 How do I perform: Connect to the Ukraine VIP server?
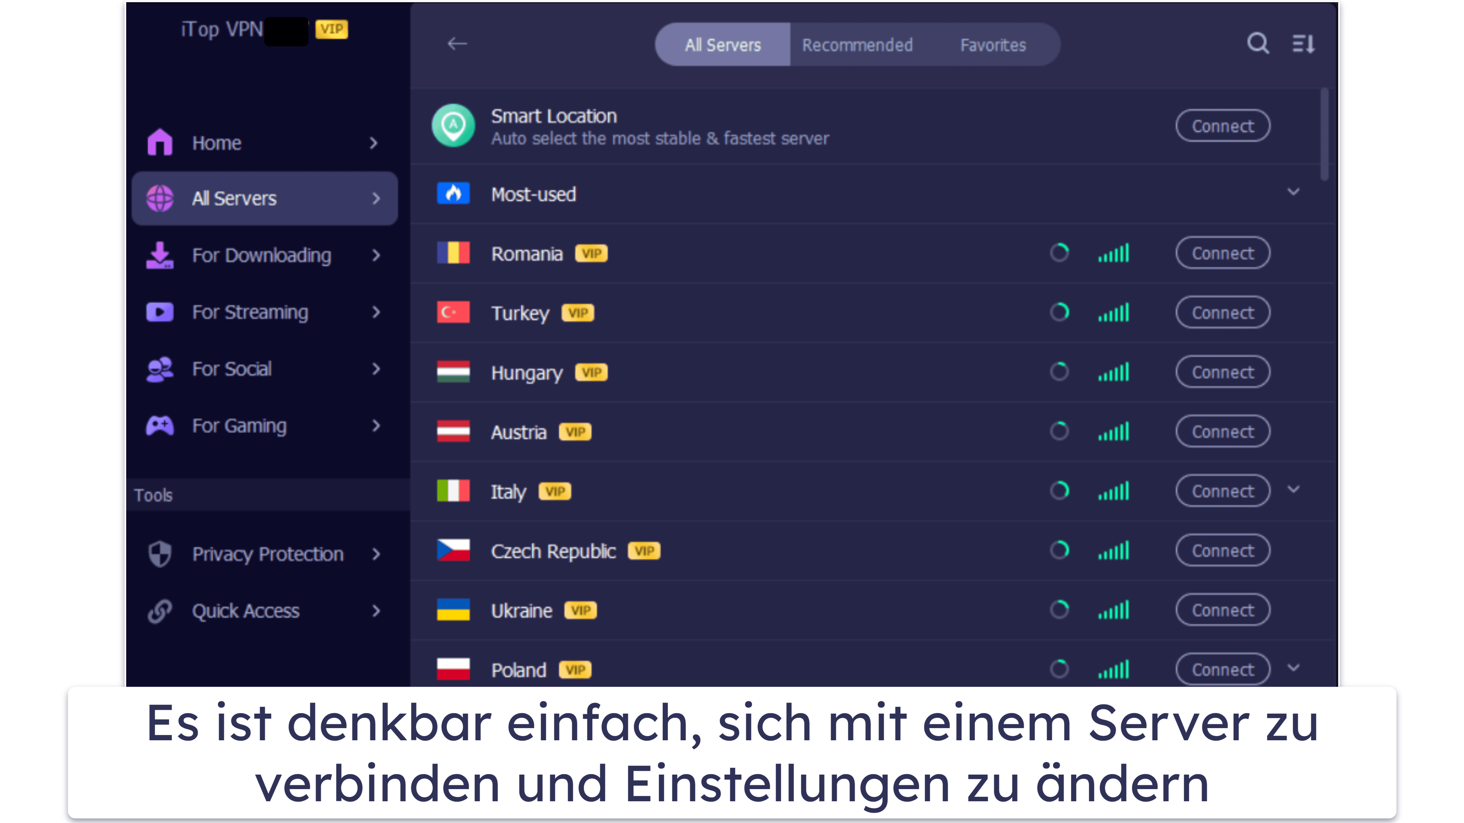tap(1221, 610)
